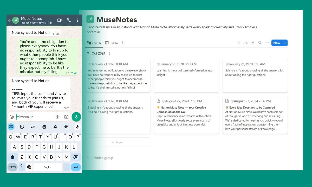Open Muse Notes contact avatar

[16, 20]
